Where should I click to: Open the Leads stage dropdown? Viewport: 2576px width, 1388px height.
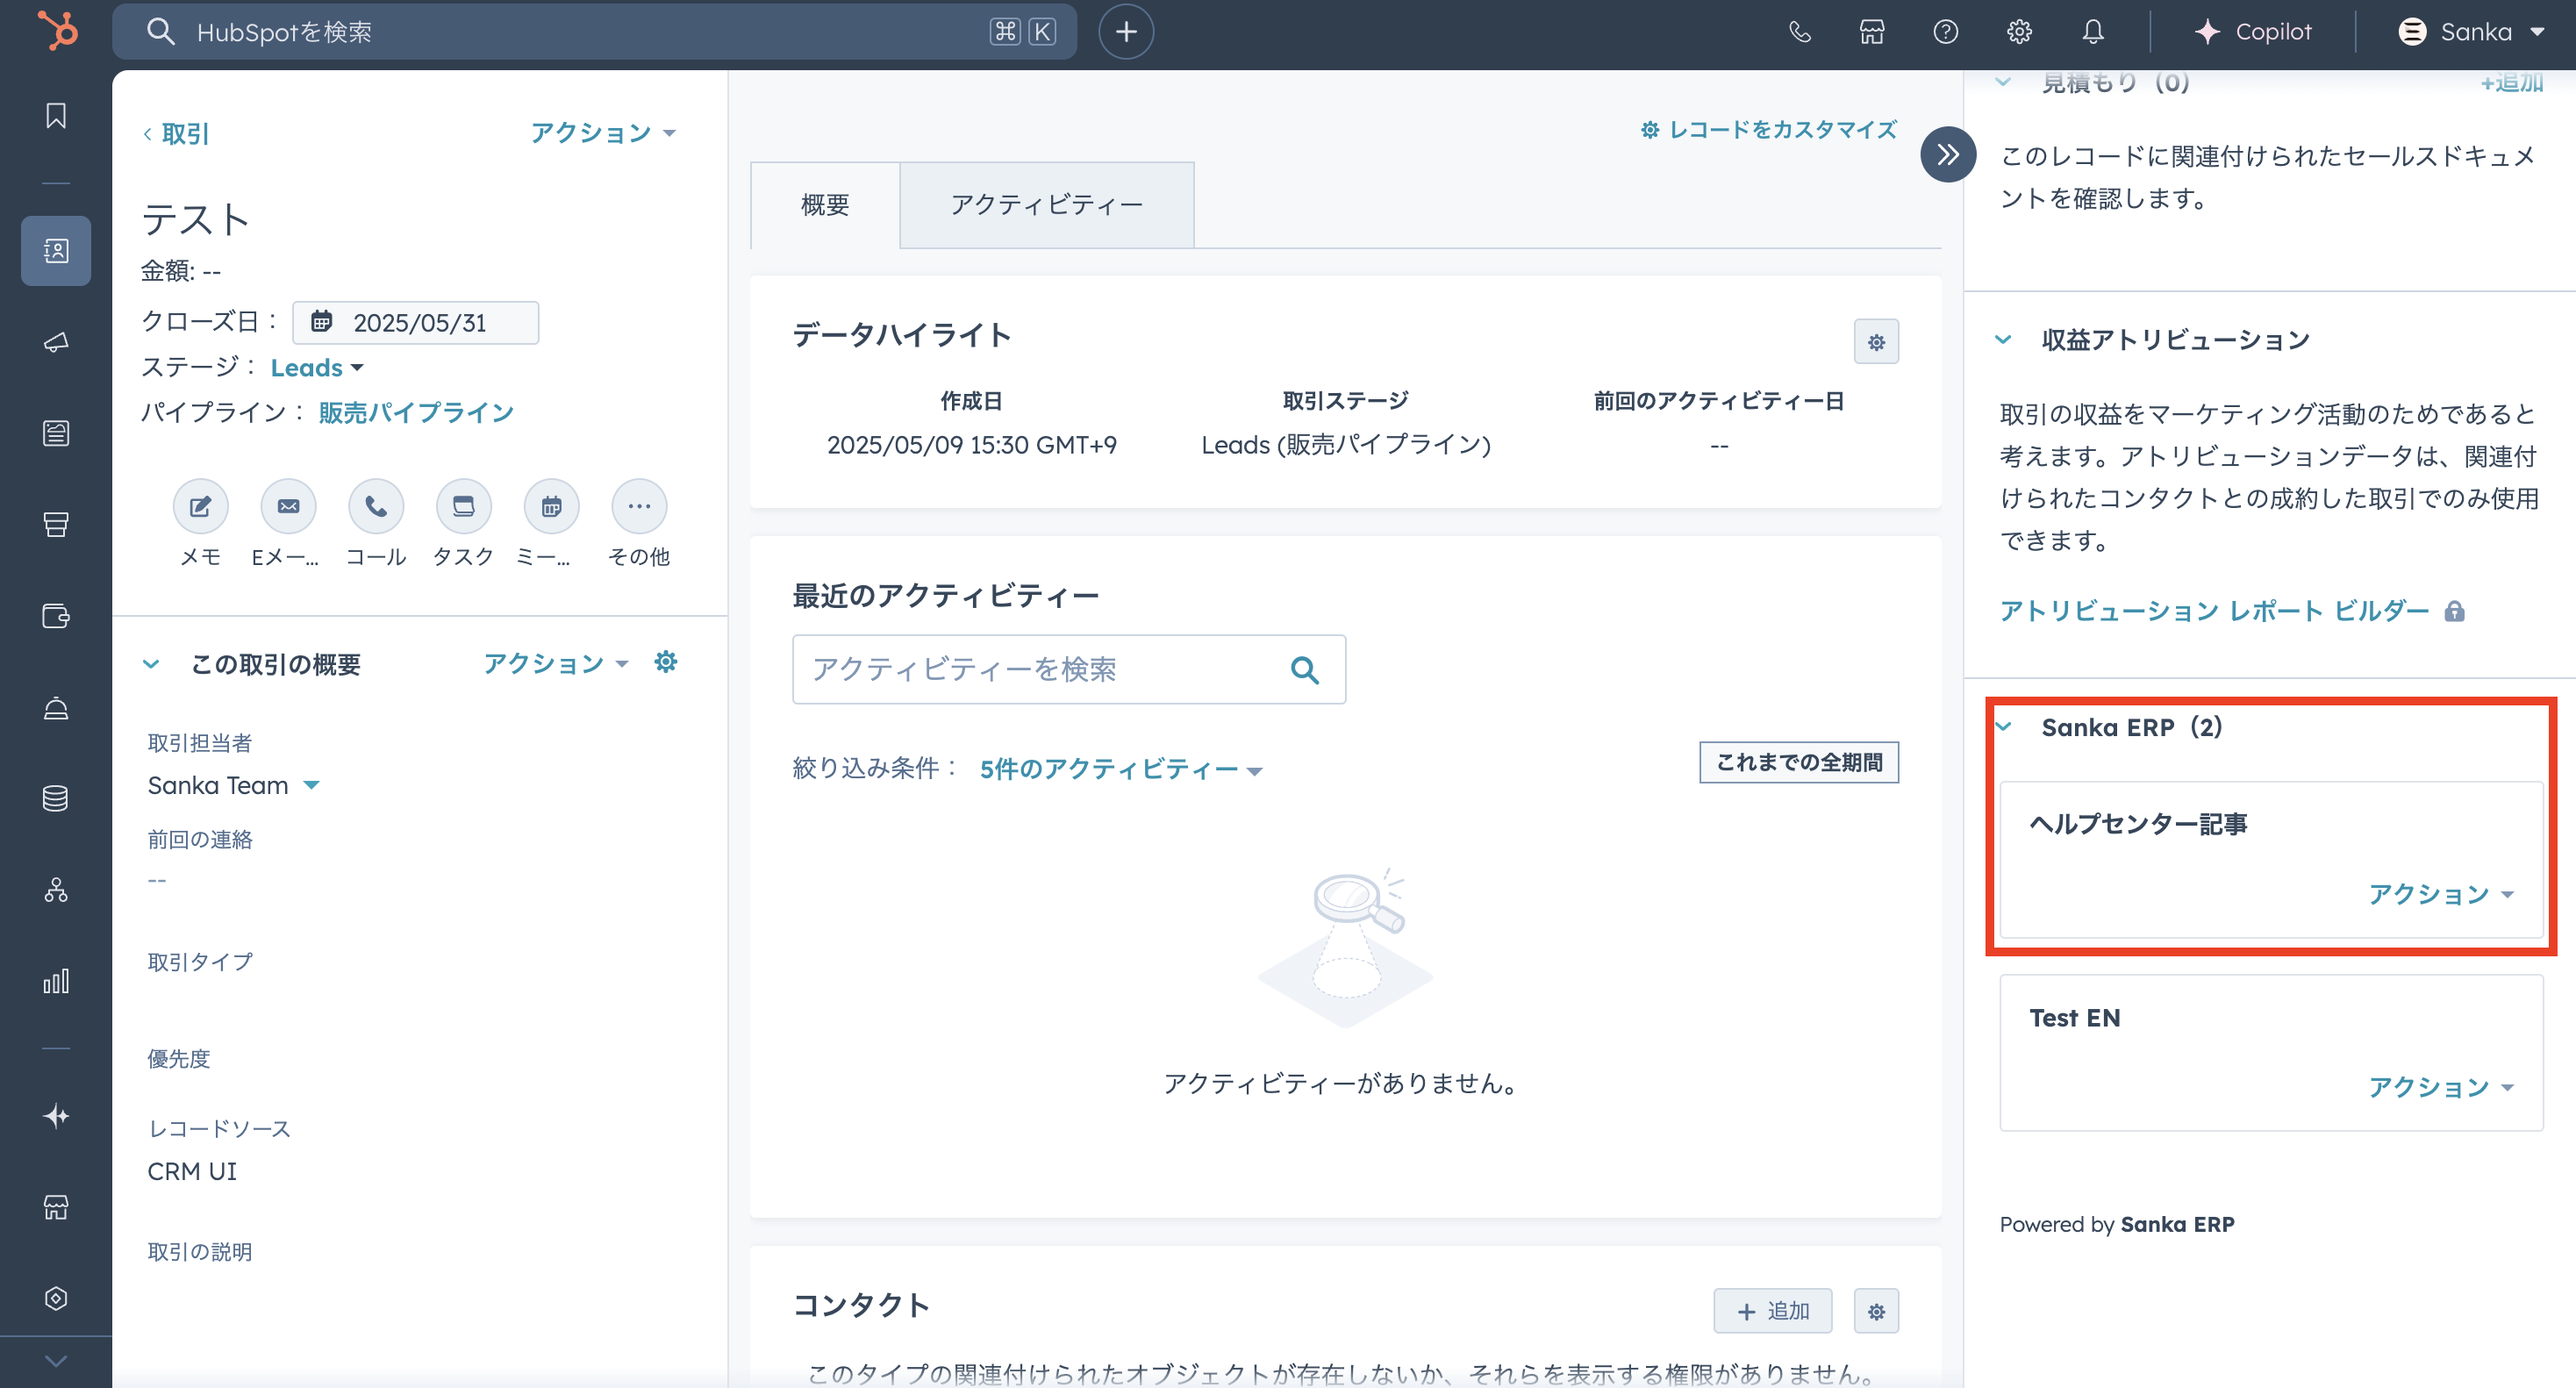[x=317, y=367]
